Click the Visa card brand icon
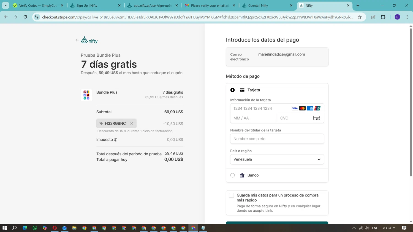Screen dimensions: 413x232 (x=295, y=108)
